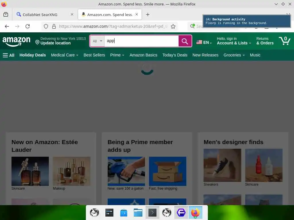Open the Sneakers thumbnail
Viewport: 294px width, 220px height.
point(223,165)
